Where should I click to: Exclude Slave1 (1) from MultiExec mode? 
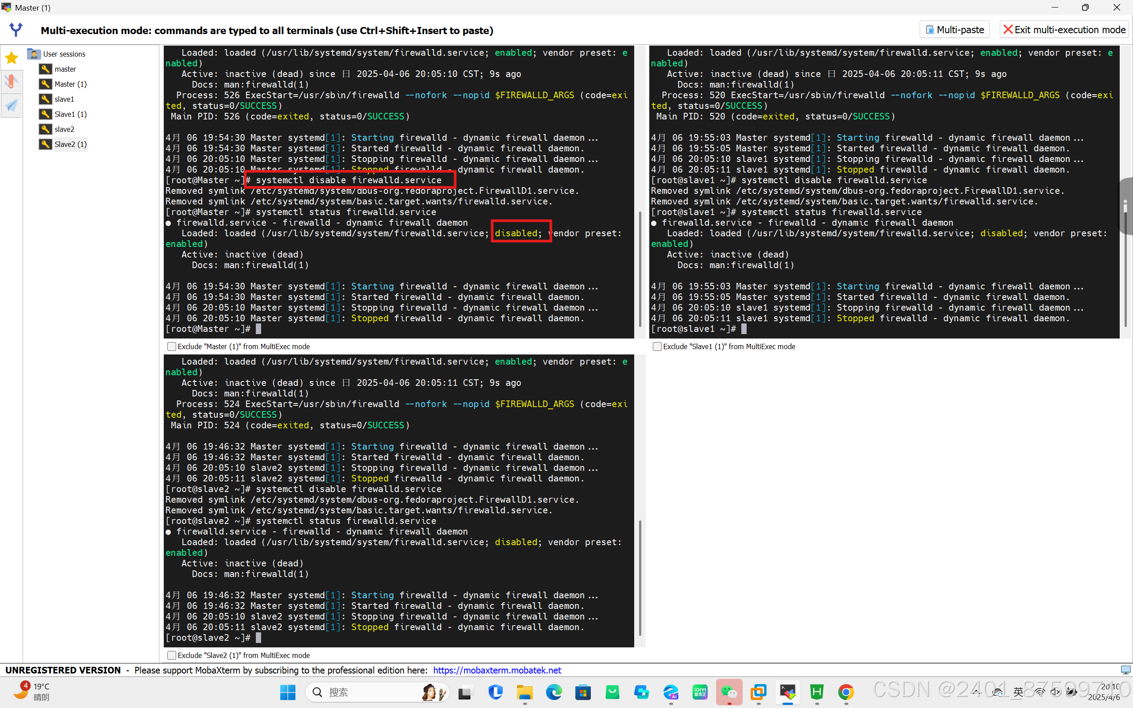tap(657, 346)
